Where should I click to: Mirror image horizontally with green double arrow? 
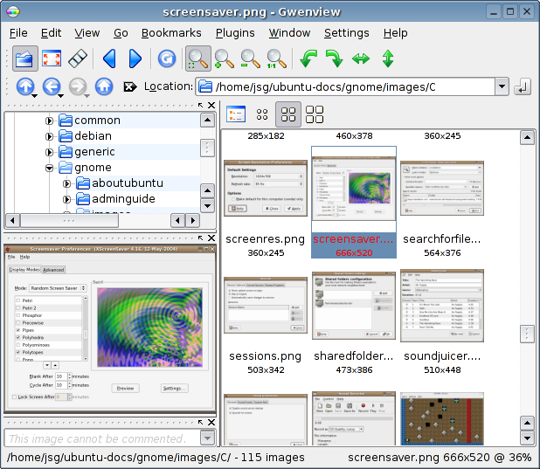click(x=361, y=59)
